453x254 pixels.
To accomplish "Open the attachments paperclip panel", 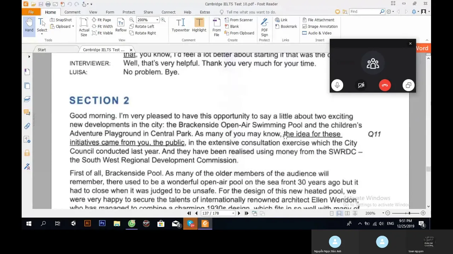I will [x=27, y=126].
